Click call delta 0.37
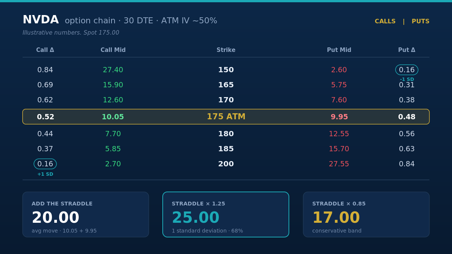The image size is (452, 254). (45, 149)
